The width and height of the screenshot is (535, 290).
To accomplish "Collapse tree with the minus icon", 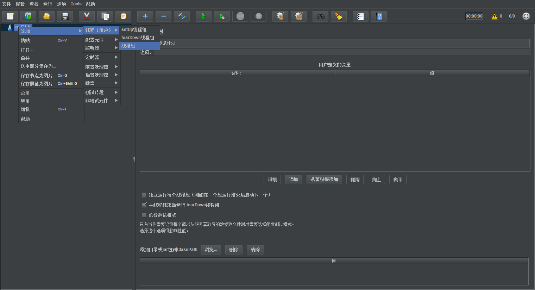I will tap(163, 16).
